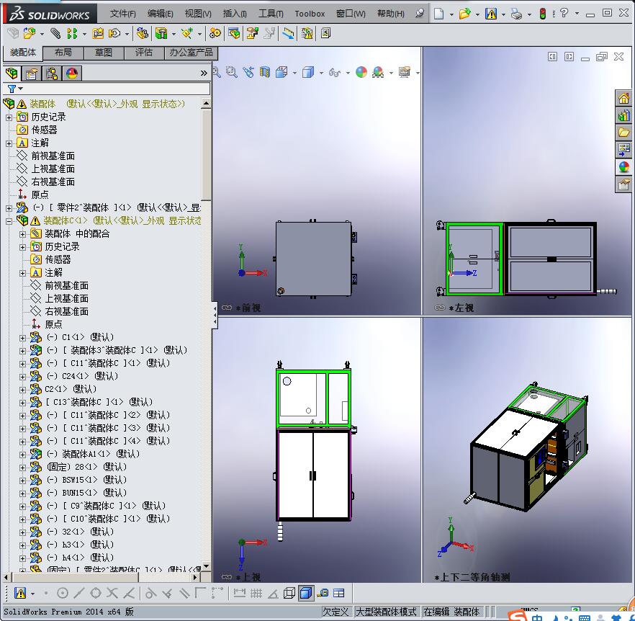Toggle the angle snap icon on bottom toolbar
The width and height of the screenshot is (635, 621).
coord(273,594)
